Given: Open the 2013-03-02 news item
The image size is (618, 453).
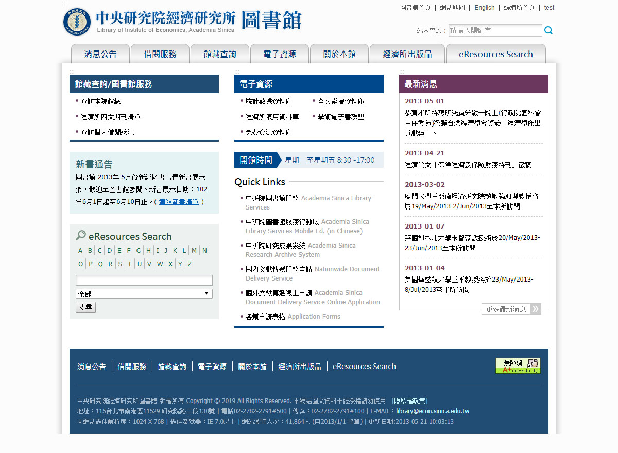Looking at the screenshot, I should (471, 201).
